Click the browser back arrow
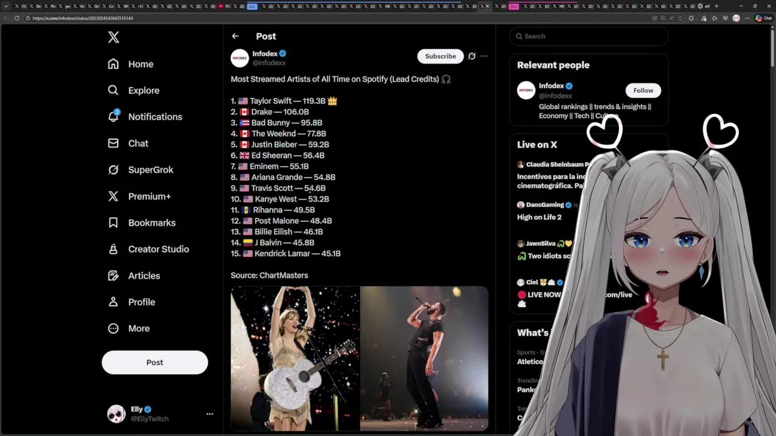This screenshot has height=436, width=776. pos(5,18)
